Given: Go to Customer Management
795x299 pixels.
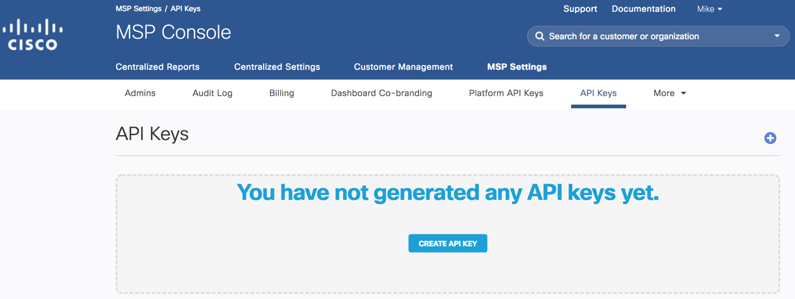Looking at the screenshot, I should tap(403, 67).
